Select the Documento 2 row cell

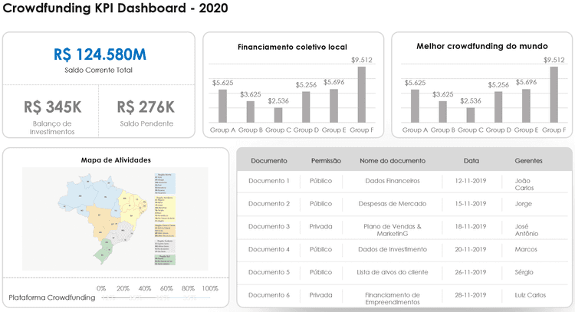(x=269, y=203)
